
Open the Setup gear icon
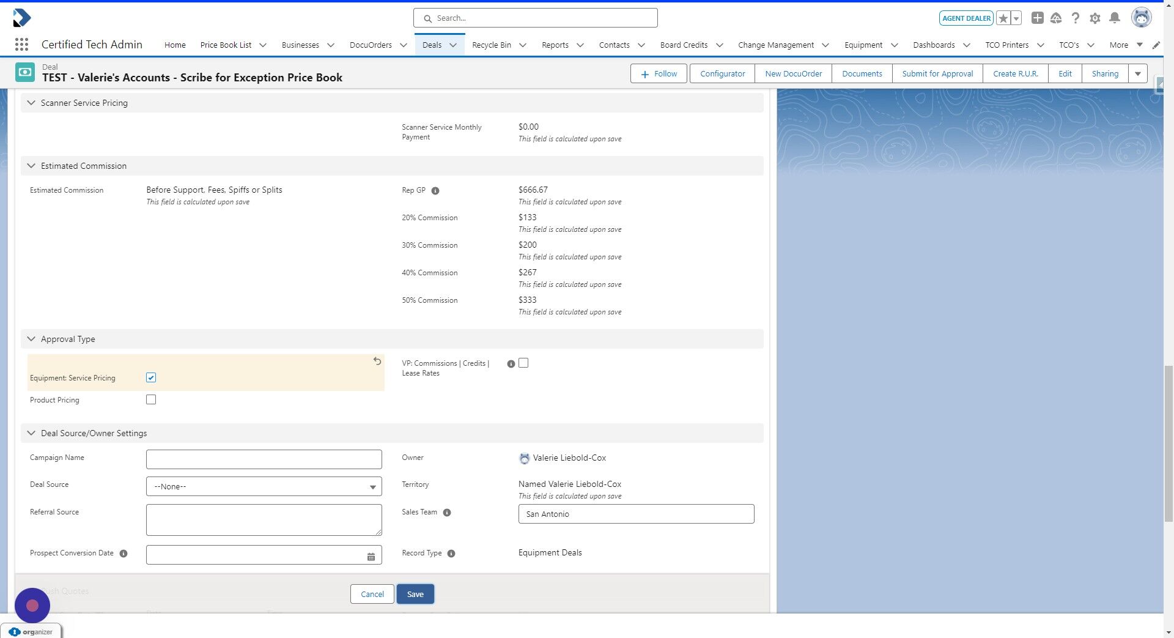click(1095, 18)
